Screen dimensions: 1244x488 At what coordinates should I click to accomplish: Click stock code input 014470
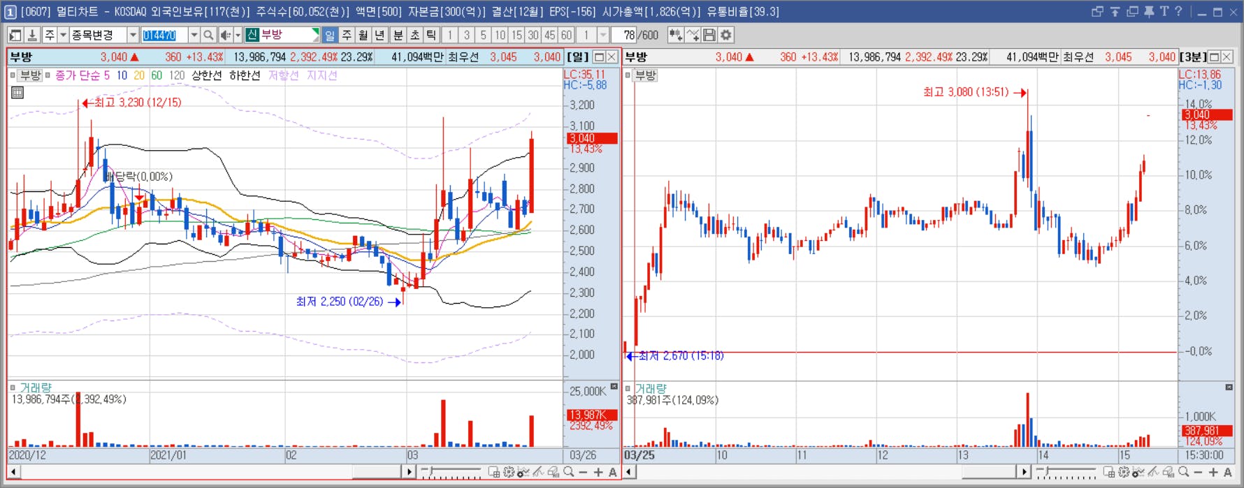tap(164, 35)
